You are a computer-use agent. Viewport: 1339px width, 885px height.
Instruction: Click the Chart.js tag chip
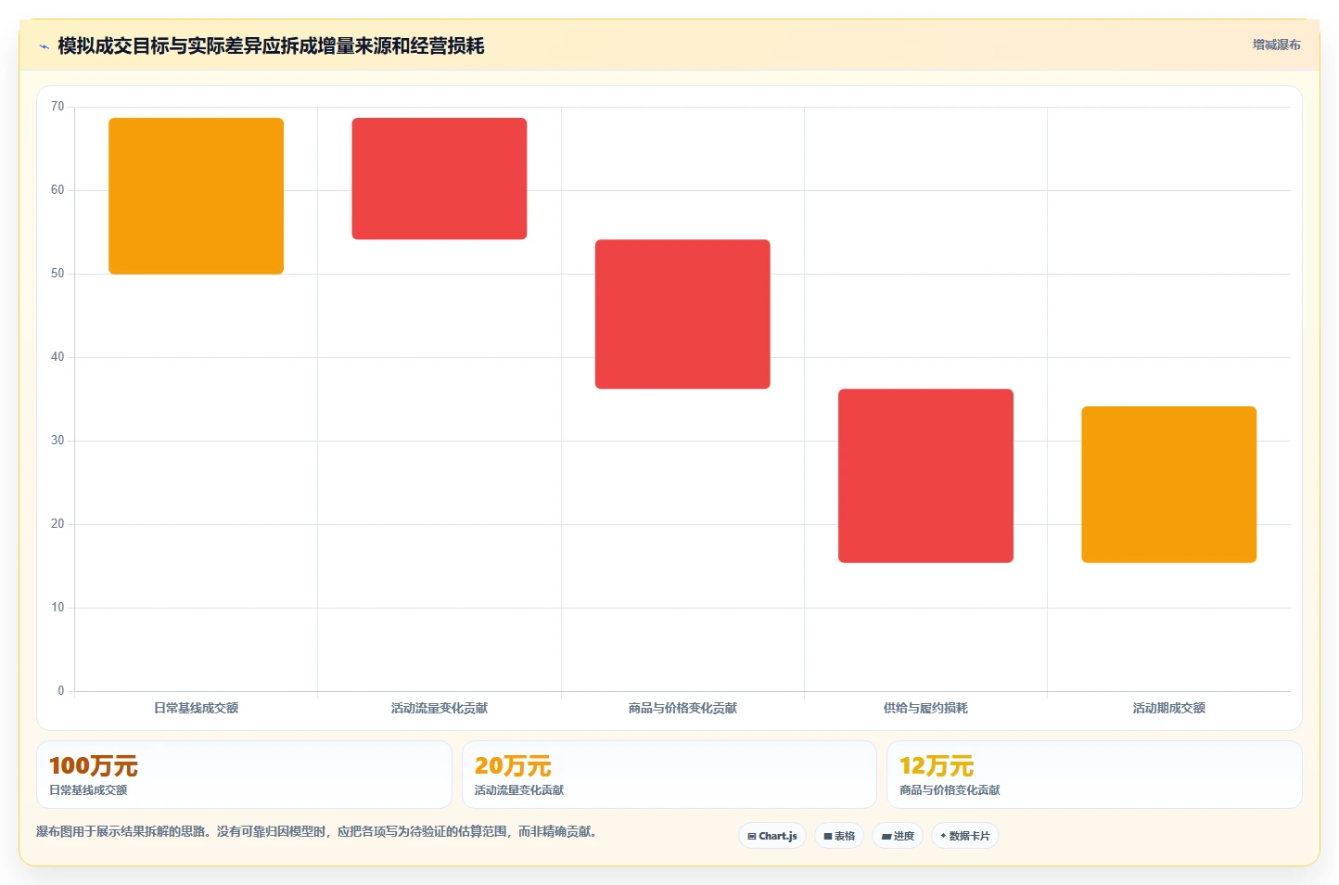[x=772, y=836]
